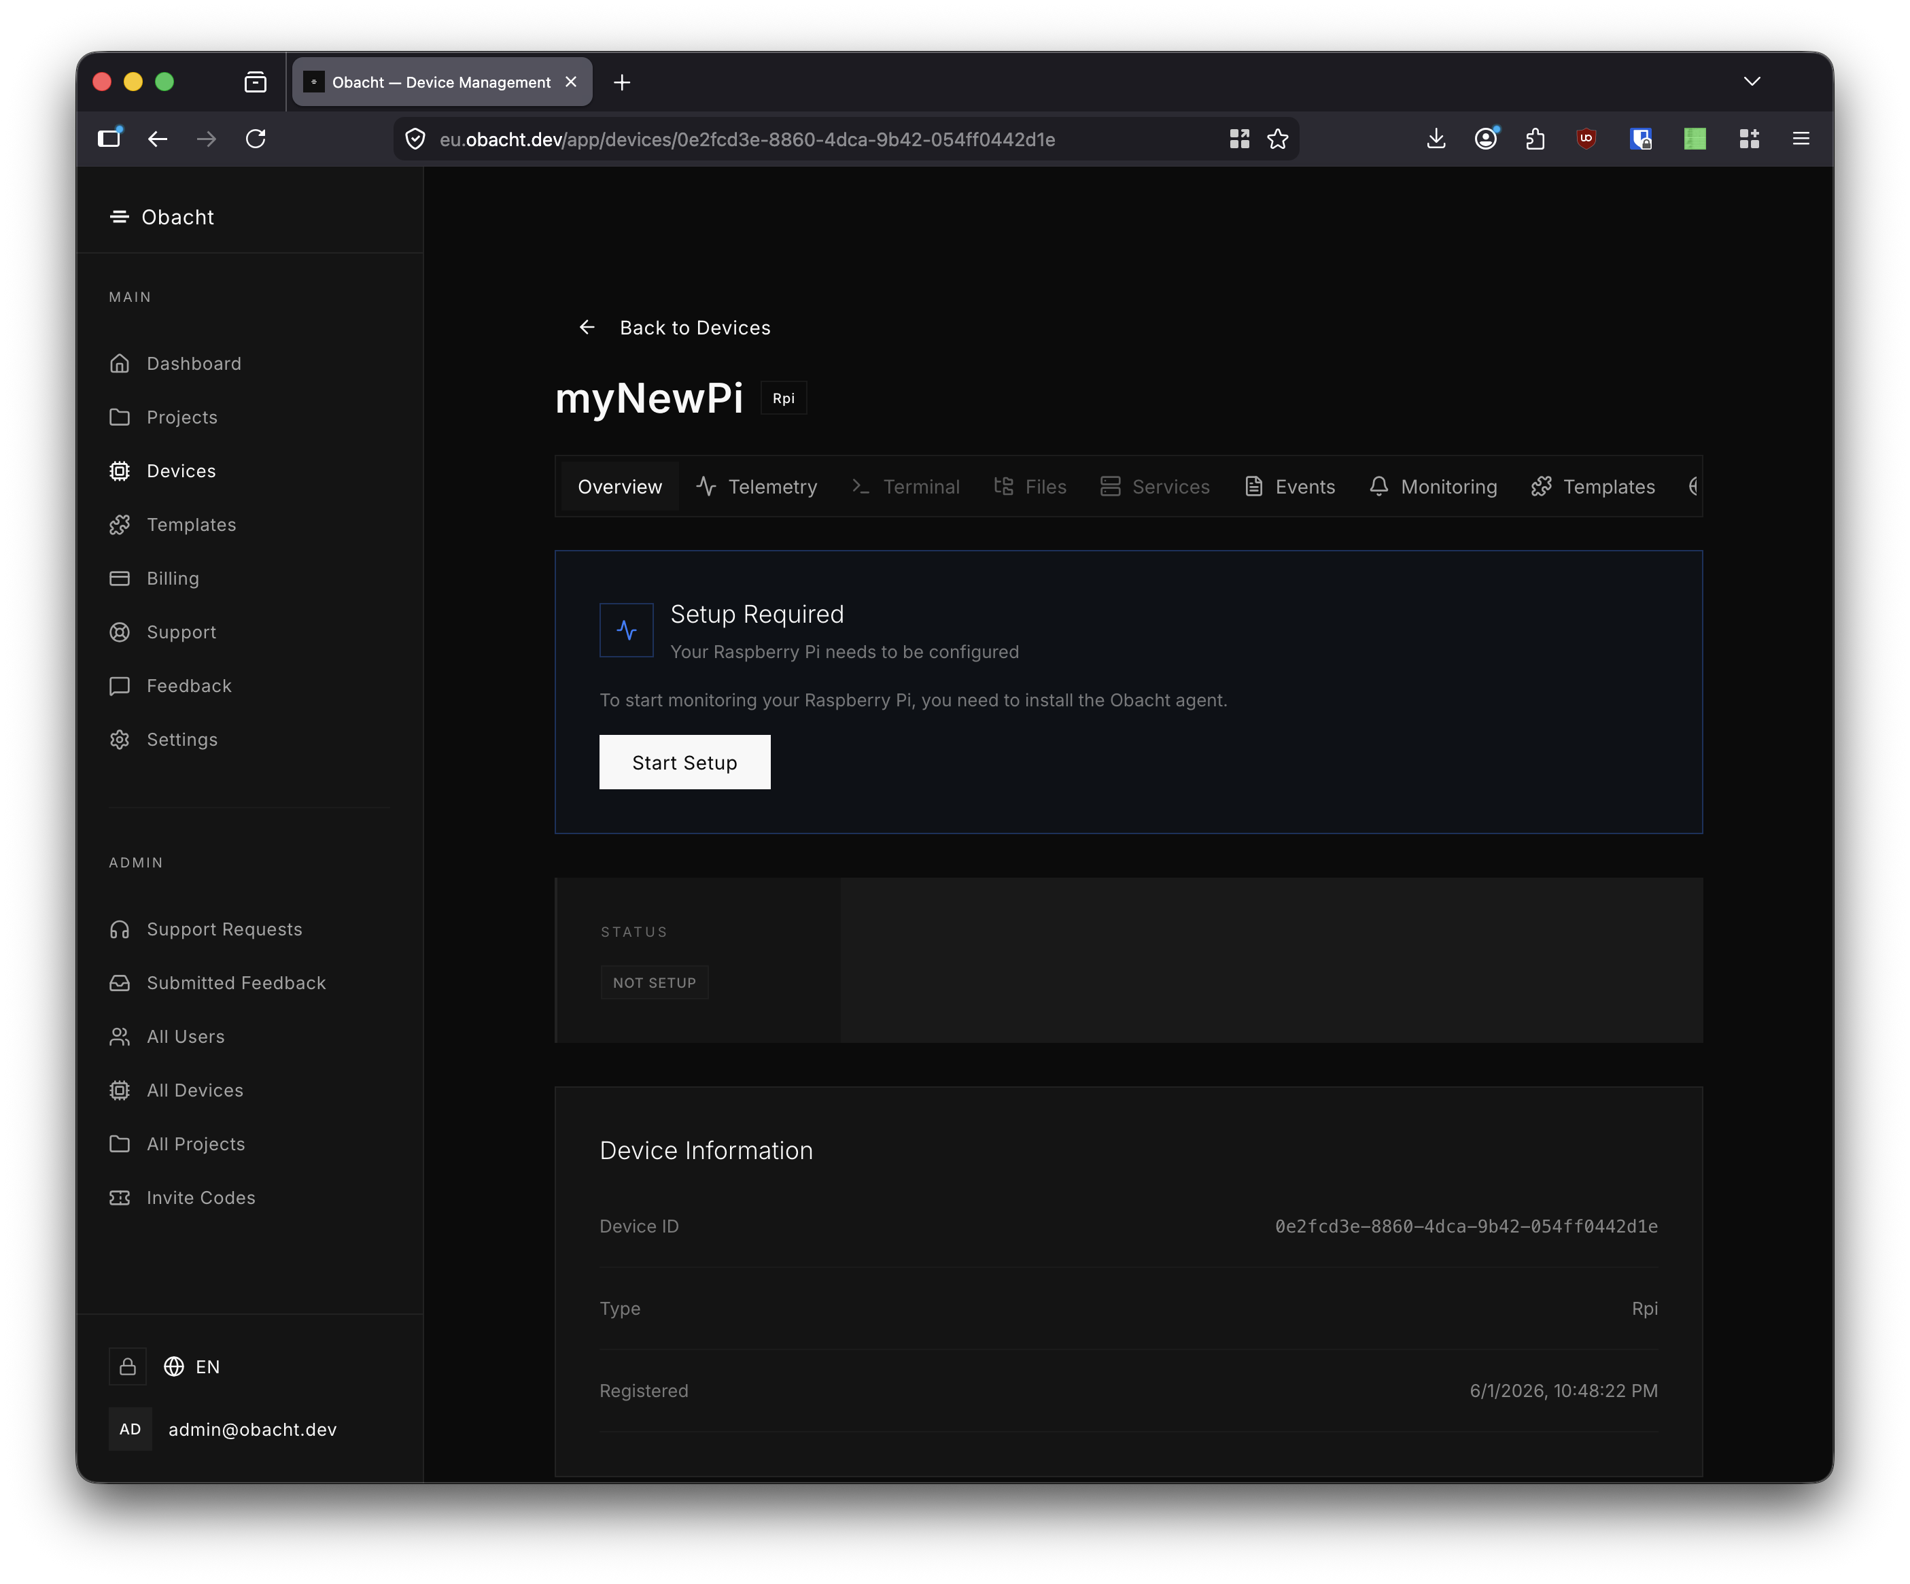The height and width of the screenshot is (1584, 1910).
Task: Change language via the EN globe selector
Action: [x=191, y=1366]
